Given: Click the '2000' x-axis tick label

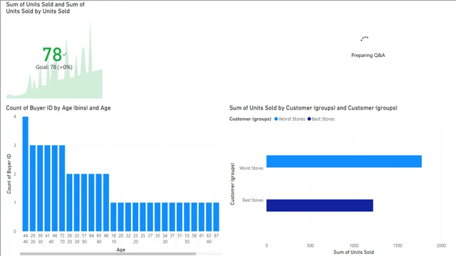Looking at the screenshot, I should tap(441, 245).
